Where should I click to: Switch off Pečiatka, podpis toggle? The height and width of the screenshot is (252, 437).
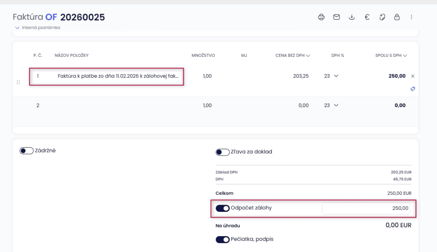tap(223, 240)
